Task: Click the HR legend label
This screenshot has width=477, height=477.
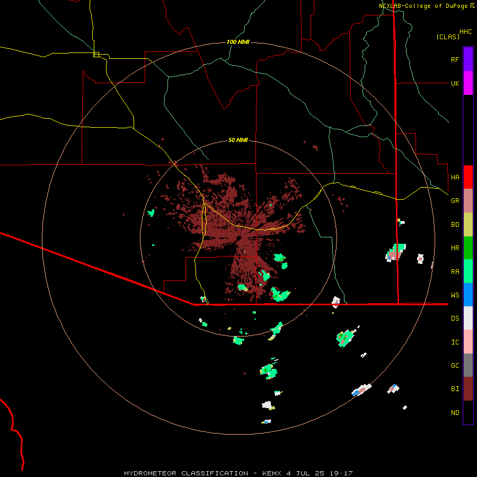Action: coord(455,248)
